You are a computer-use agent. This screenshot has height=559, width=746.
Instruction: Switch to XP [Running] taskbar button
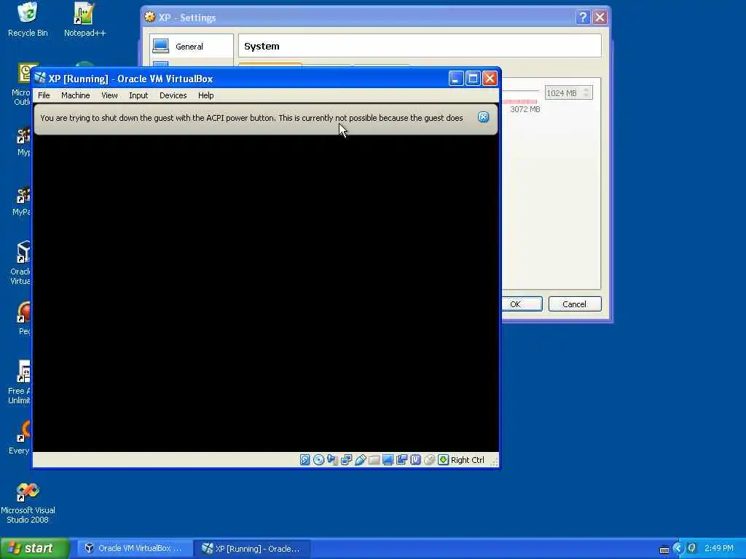click(253, 548)
